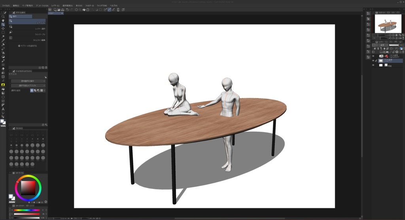Image resolution: width=405 pixels, height=220 pixels.
Task: Select the Layer select sub tool
Action: click(27, 27)
